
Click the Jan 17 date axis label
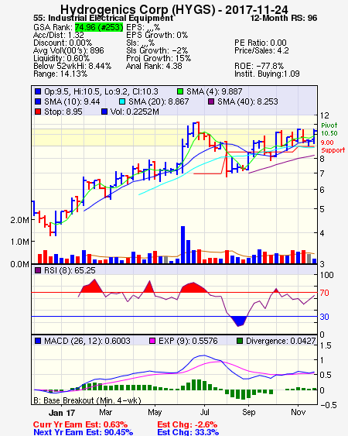click(62, 413)
